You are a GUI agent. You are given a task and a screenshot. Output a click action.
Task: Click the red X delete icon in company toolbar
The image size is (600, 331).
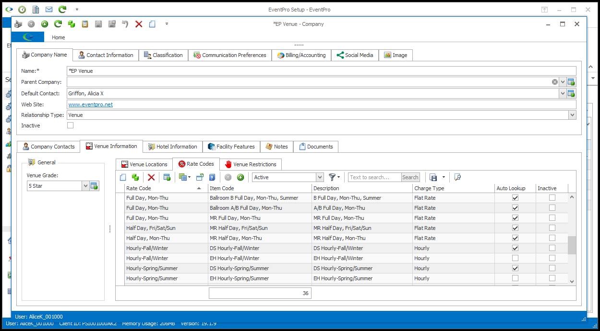[139, 24]
